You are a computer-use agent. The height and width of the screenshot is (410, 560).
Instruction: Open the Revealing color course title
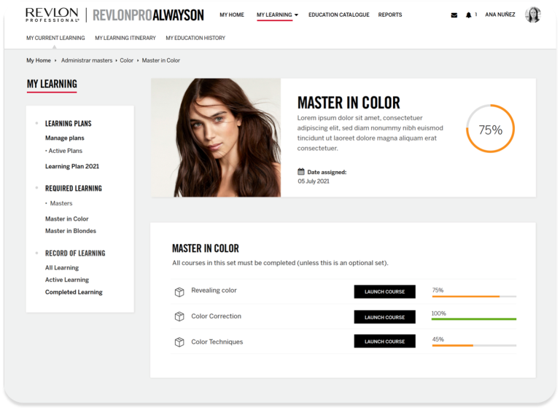214,290
